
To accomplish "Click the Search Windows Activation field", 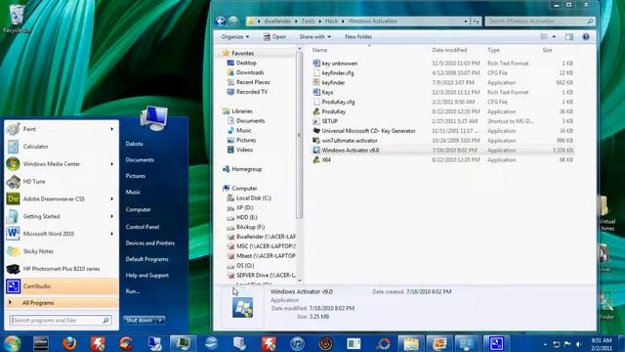I will click(x=540, y=22).
